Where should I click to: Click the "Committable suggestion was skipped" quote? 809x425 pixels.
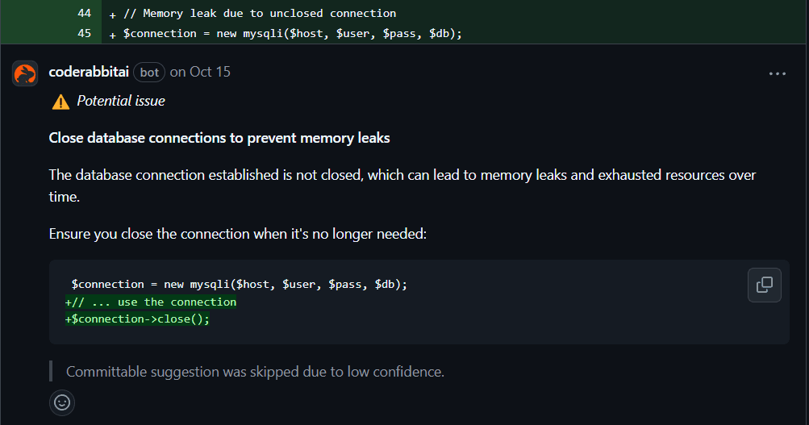point(255,372)
